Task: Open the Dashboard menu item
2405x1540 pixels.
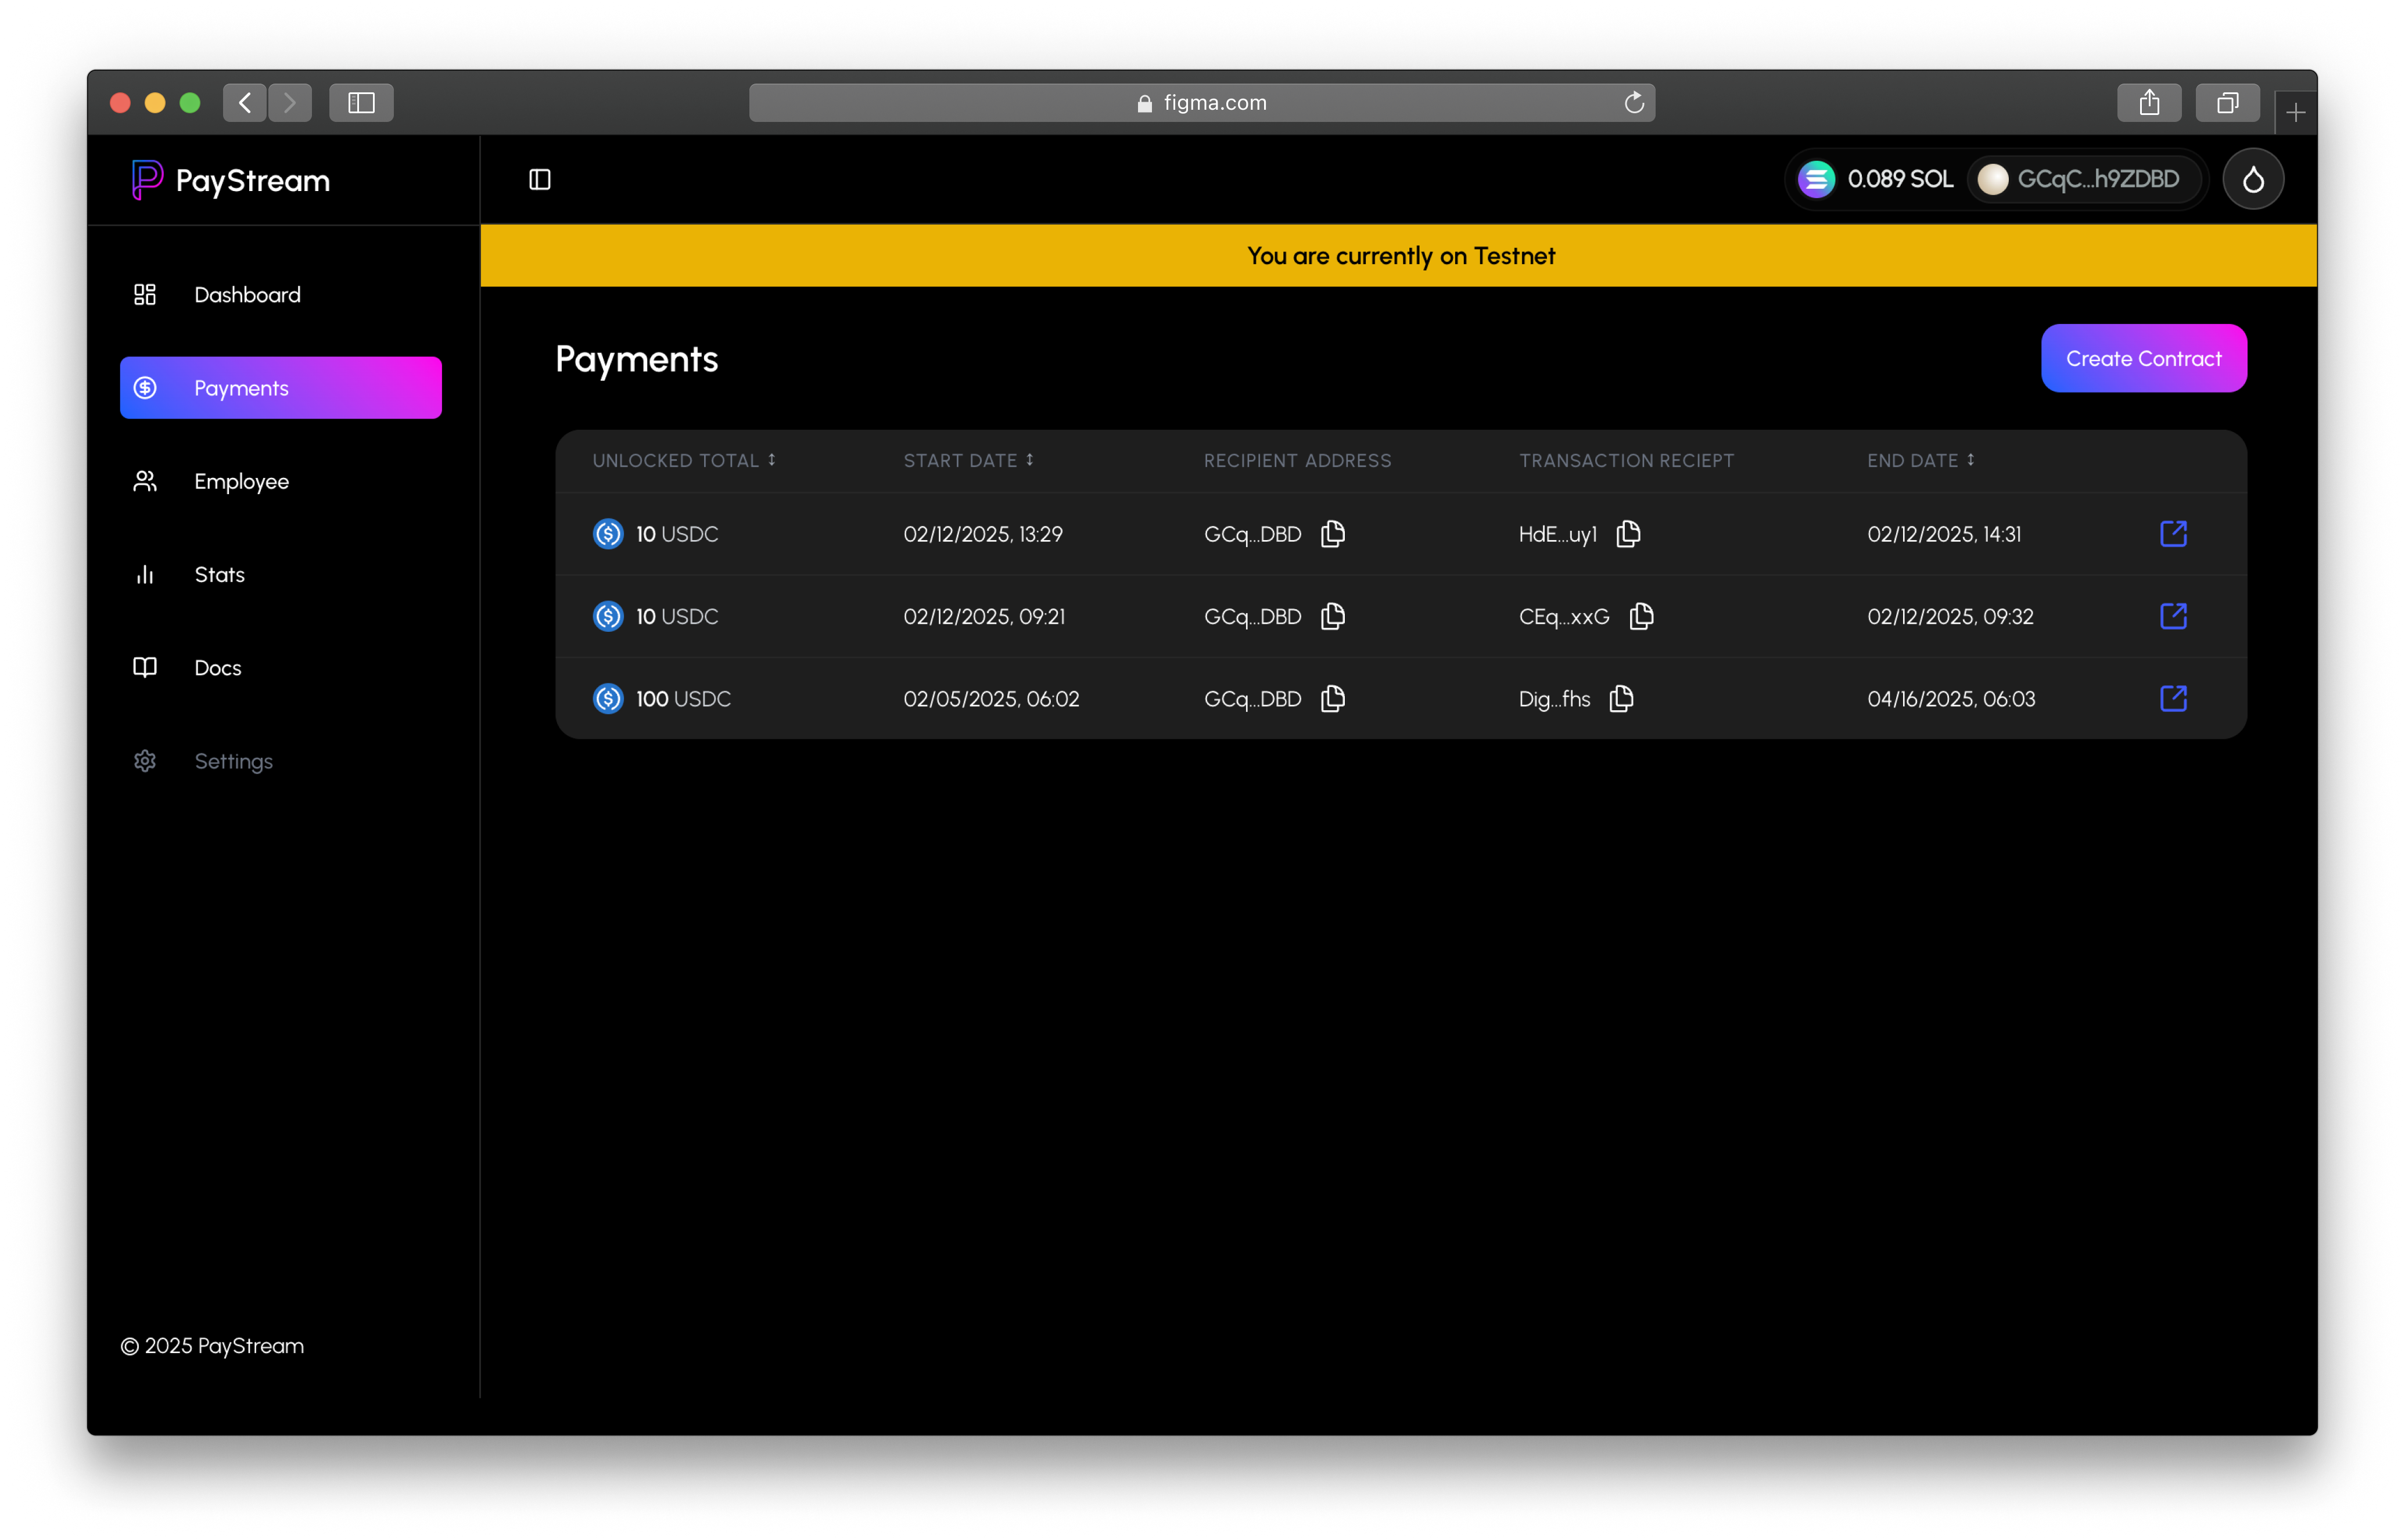Action: (247, 295)
